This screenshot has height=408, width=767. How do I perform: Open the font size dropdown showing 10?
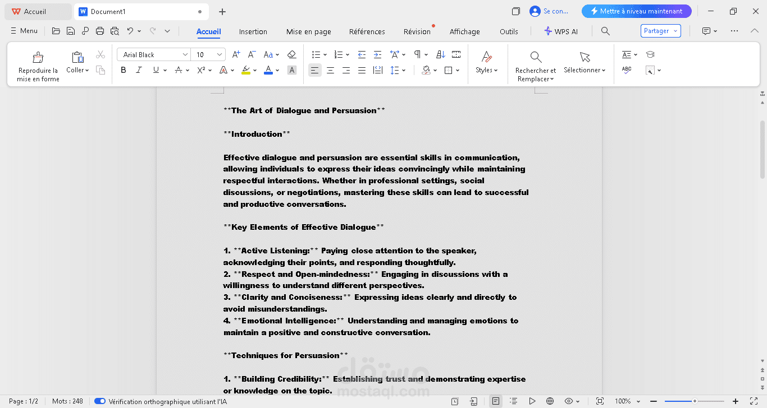pyautogui.click(x=220, y=54)
